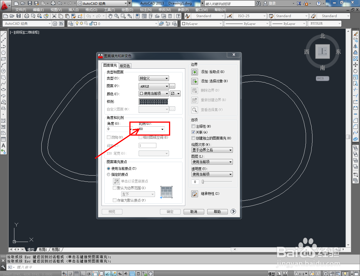This screenshot has height=276, width=360.
Task: Open the BYCOLOR plot style dropdown
Action: point(325,24)
